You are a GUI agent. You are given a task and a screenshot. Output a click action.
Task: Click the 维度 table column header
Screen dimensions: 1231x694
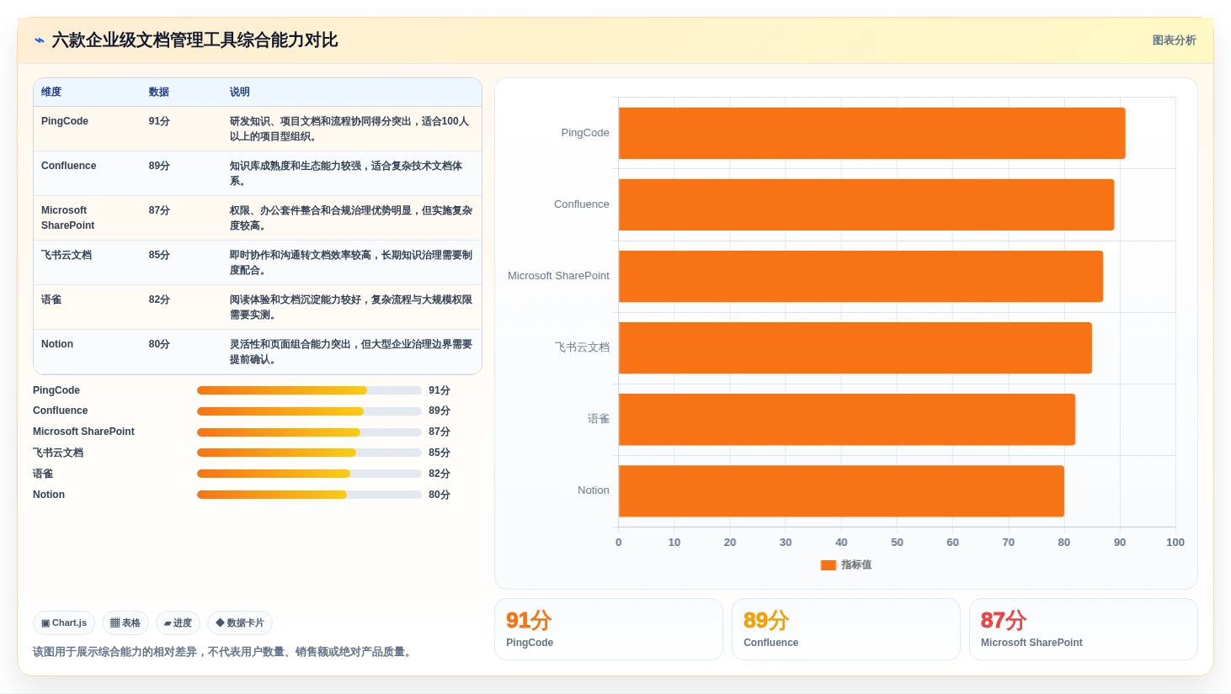51,93
